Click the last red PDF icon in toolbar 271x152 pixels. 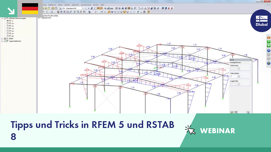click(x=172, y=8)
